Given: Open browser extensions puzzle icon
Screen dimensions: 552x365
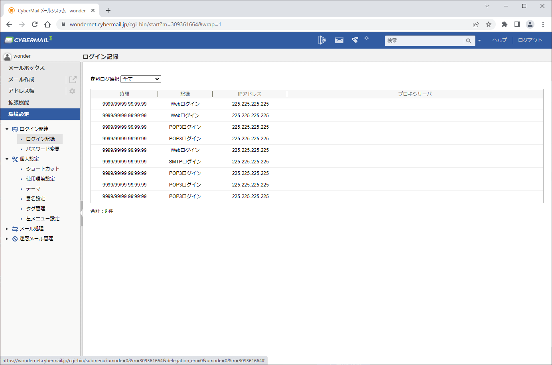Looking at the screenshot, I should point(505,24).
